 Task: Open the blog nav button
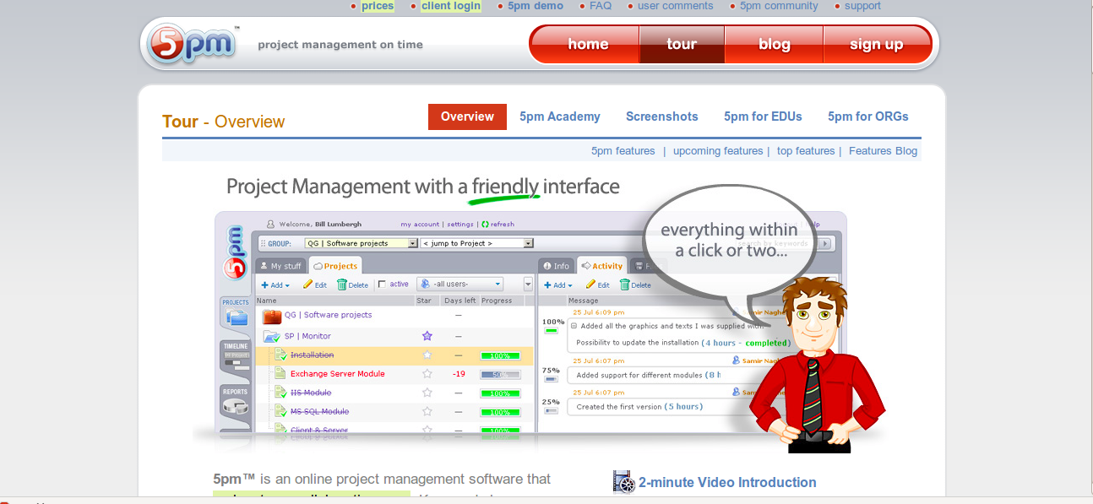[x=774, y=45]
